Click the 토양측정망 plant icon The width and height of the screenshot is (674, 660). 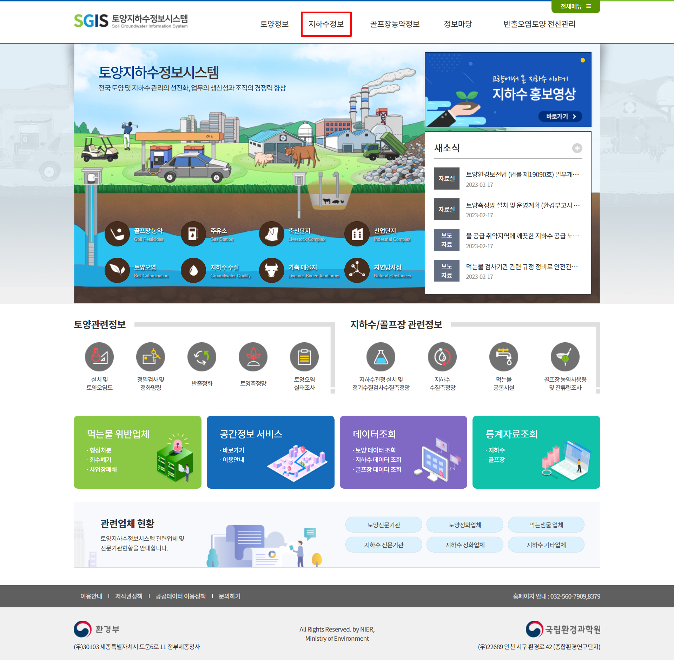click(x=253, y=357)
